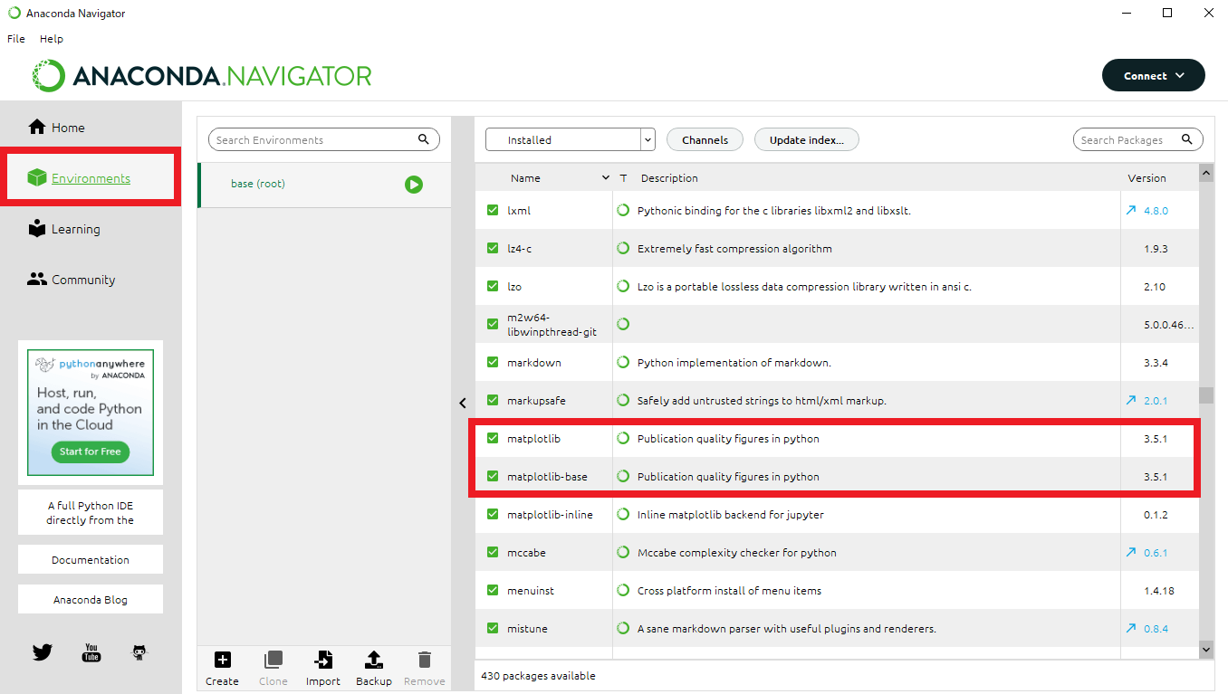This screenshot has height=694, width=1228.
Task: Open the File menu
Action: 16,39
